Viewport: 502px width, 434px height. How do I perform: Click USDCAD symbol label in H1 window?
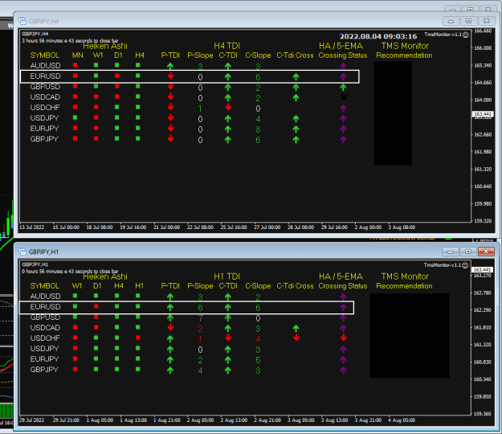pyautogui.click(x=45, y=328)
